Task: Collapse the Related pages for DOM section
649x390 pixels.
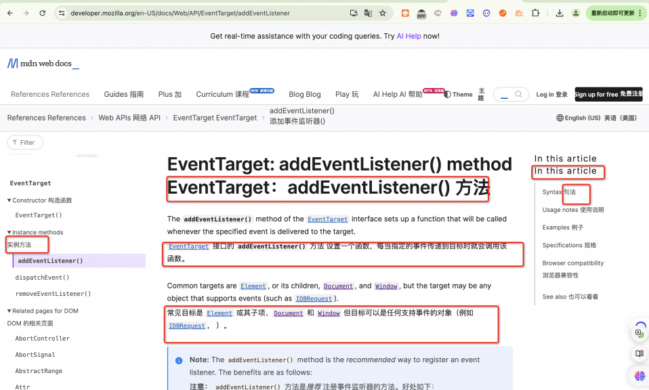Action: tap(43, 311)
